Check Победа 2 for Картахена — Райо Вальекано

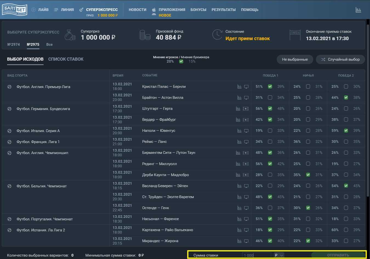[x=346, y=230]
